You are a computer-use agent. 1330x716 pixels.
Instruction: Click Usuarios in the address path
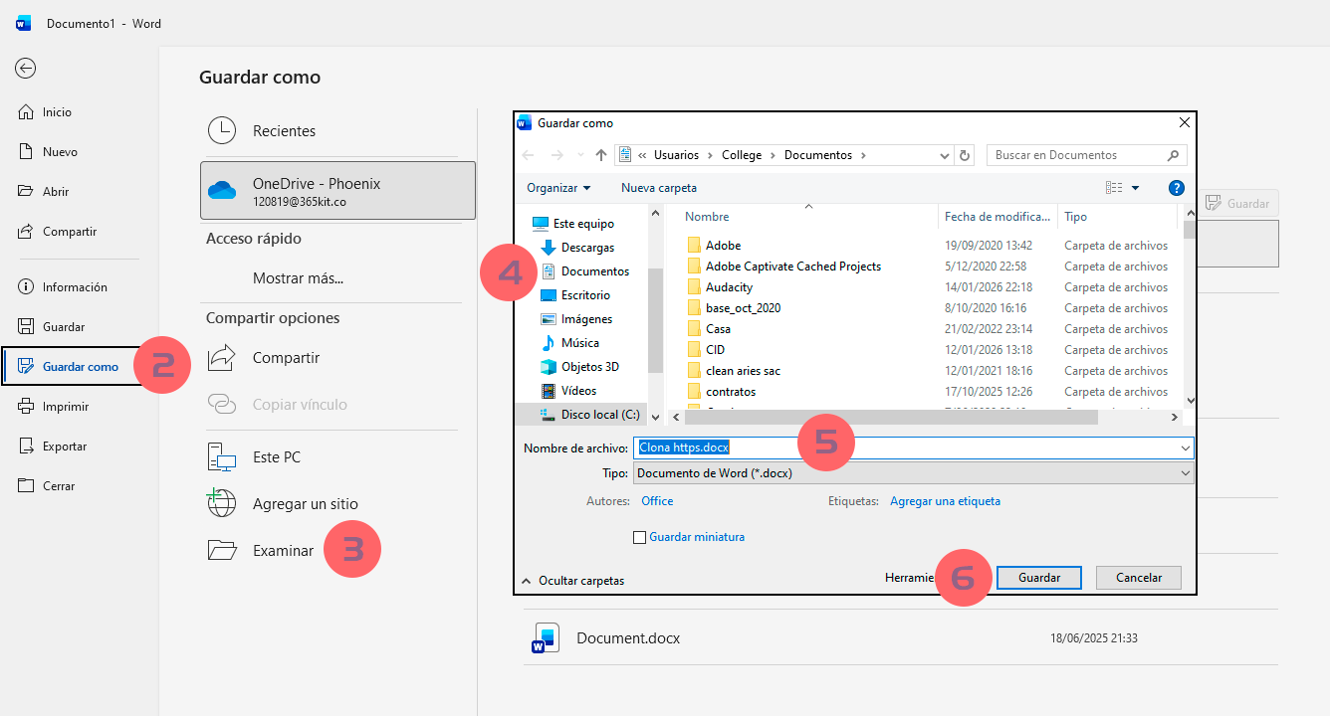(x=676, y=155)
